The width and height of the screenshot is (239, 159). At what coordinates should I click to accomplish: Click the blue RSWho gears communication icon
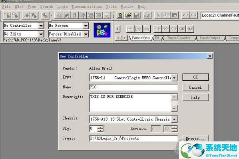click(102, 30)
